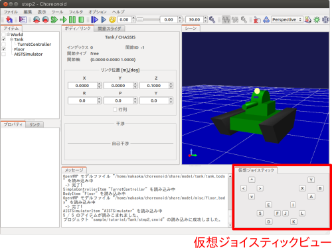
Task: Increase the R rotation value
Action: [x=99, y=99]
